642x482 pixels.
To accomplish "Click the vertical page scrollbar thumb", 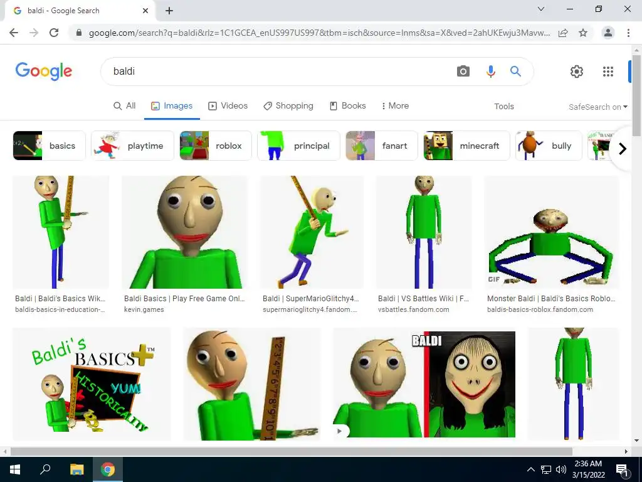I will [x=636, y=96].
